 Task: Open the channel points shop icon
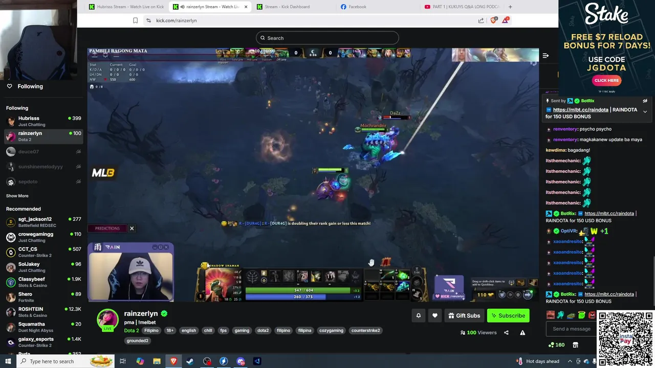coord(575,345)
